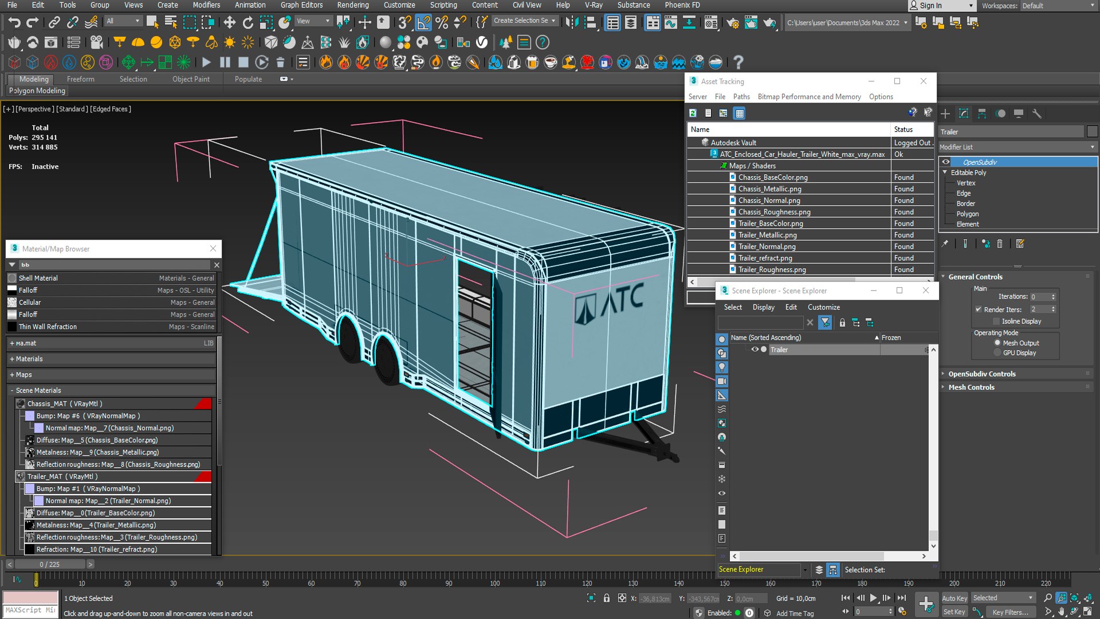This screenshot has width=1100, height=619.
Task: Click the Trailer object color swatch
Action: pyautogui.click(x=1092, y=132)
